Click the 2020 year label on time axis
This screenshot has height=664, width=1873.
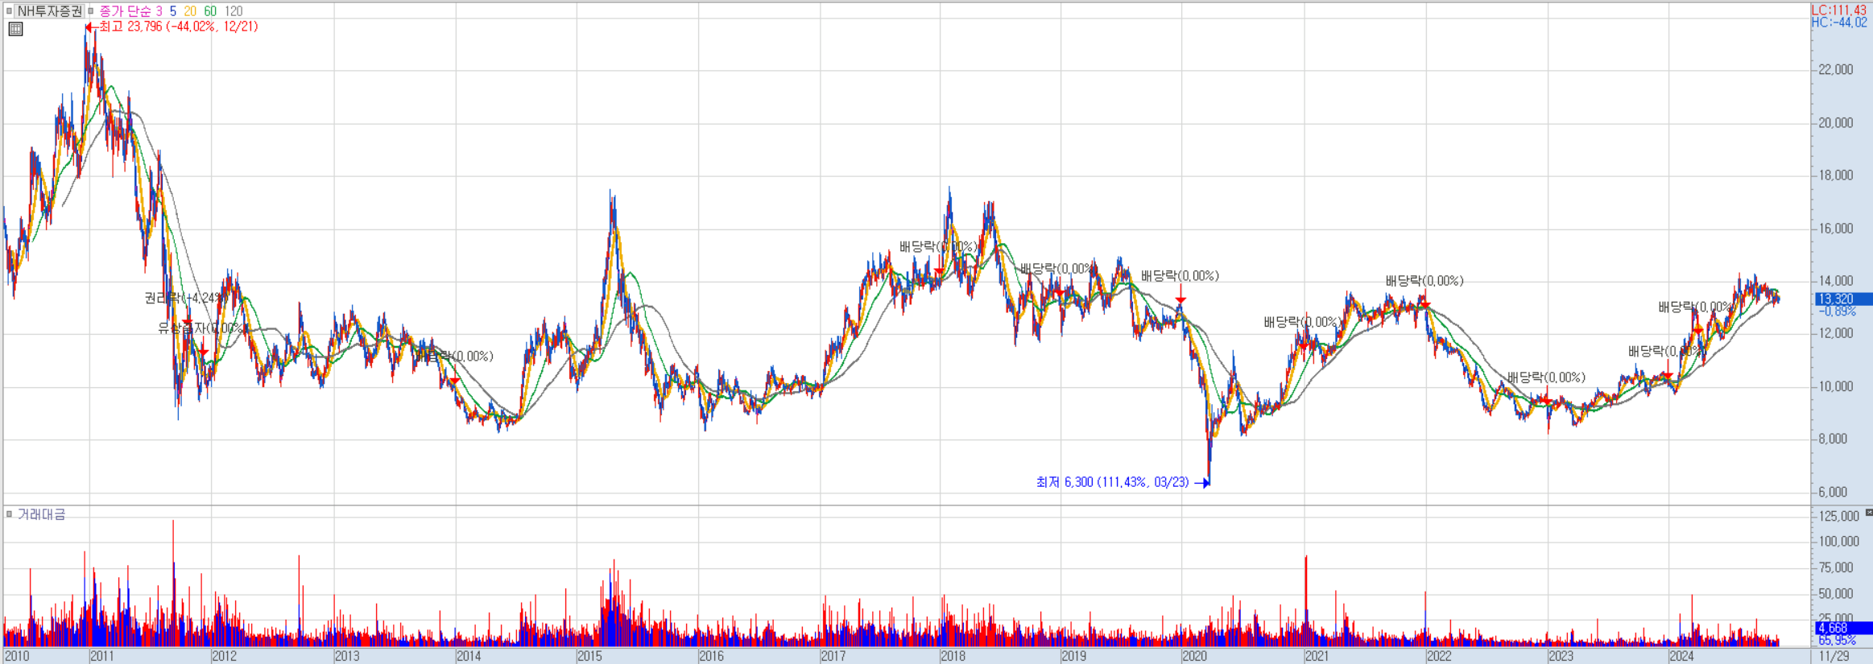[1194, 656]
